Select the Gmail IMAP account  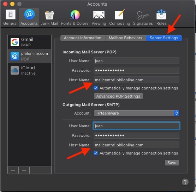[30, 42]
